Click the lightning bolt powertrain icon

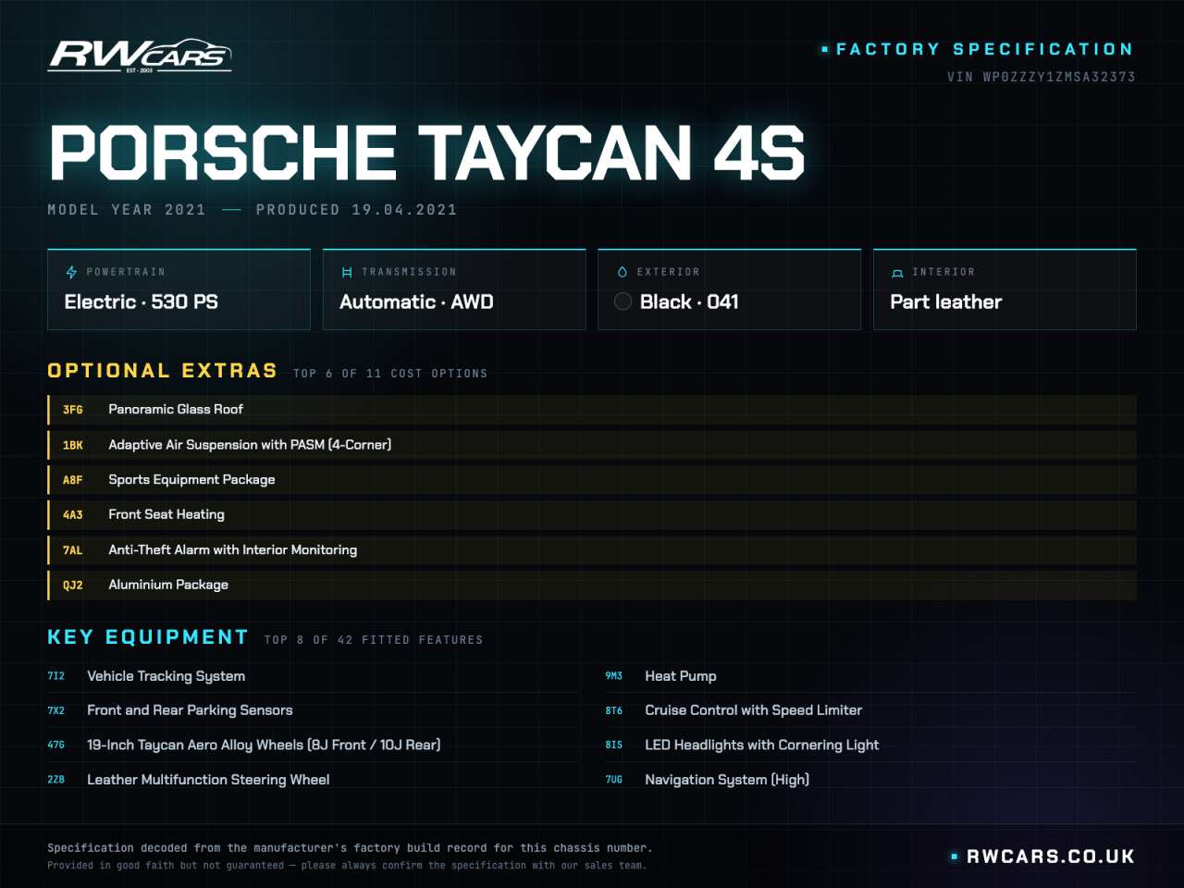(71, 272)
